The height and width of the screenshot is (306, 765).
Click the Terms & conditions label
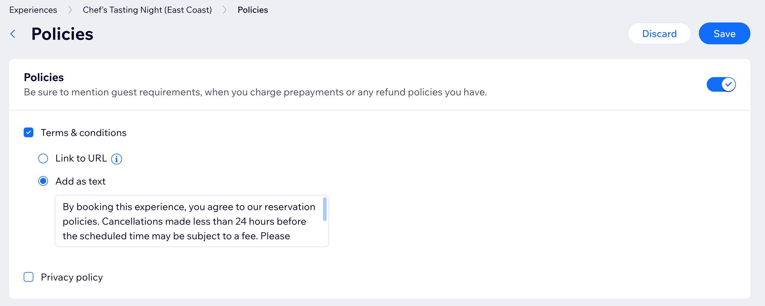tap(83, 133)
